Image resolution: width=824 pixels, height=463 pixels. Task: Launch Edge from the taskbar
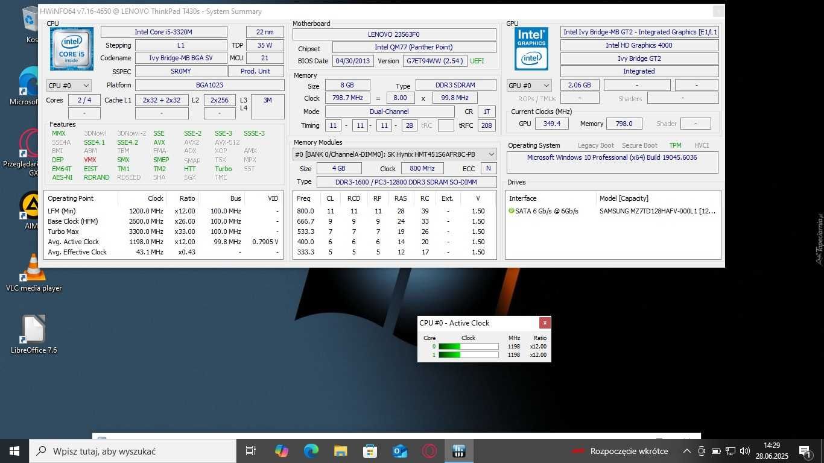(311, 451)
